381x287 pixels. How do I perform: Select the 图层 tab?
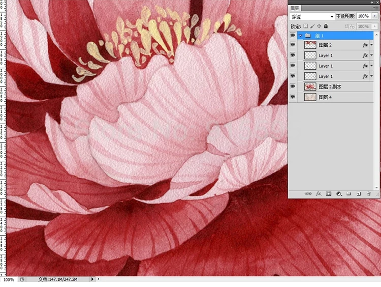coord(295,8)
